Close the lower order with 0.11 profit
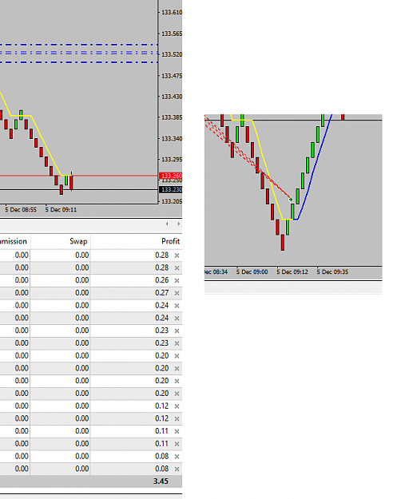This screenshot has width=413, height=499. point(177,444)
